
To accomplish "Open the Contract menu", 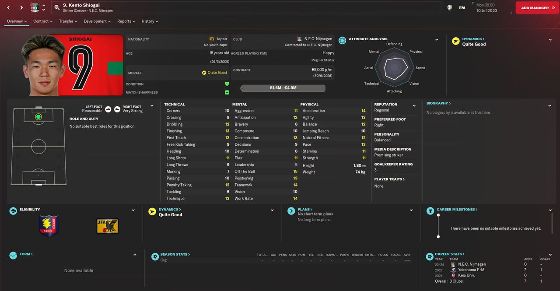I will pyautogui.click(x=43, y=21).
